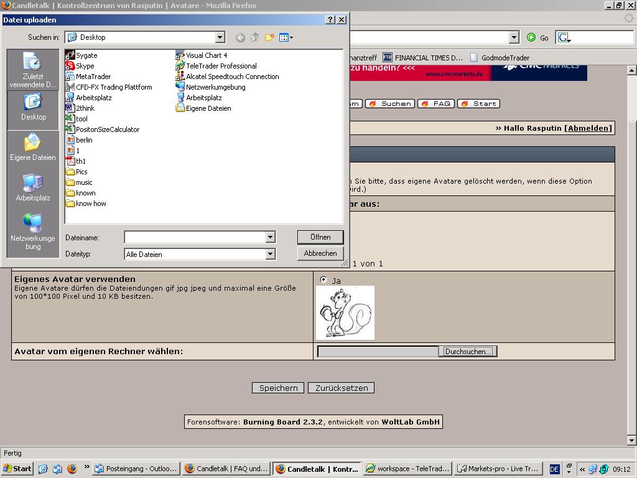
Task: Select the th1 PDF file icon
Action: coord(70,161)
